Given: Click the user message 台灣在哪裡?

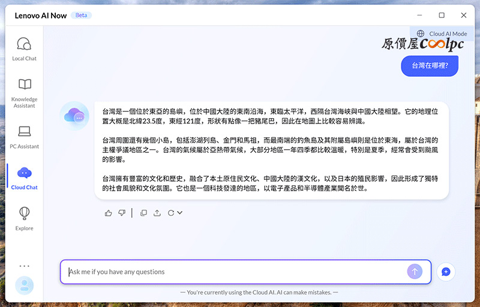Looking at the screenshot, I should click(430, 66).
